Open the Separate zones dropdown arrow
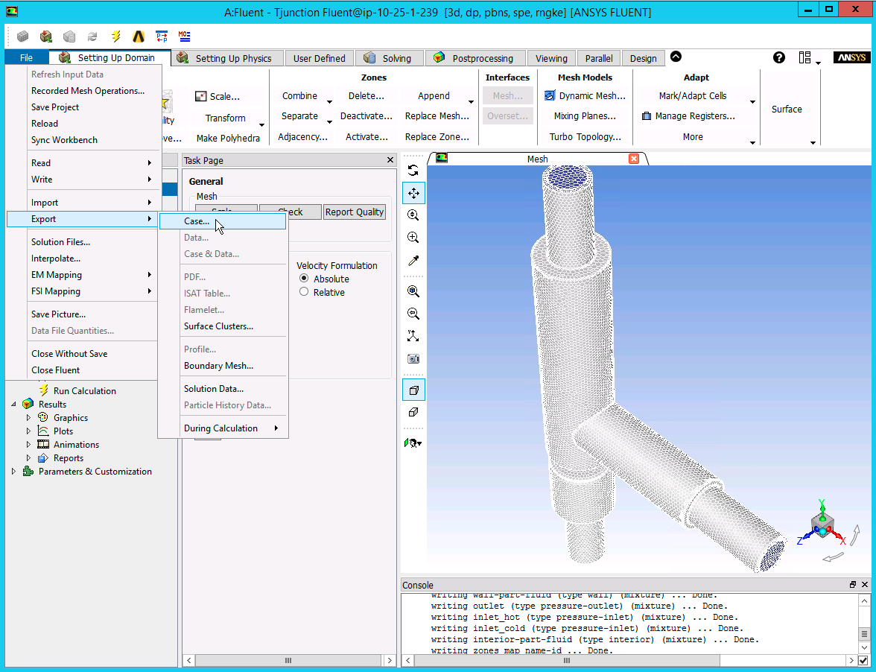The image size is (876, 672). tap(329, 121)
